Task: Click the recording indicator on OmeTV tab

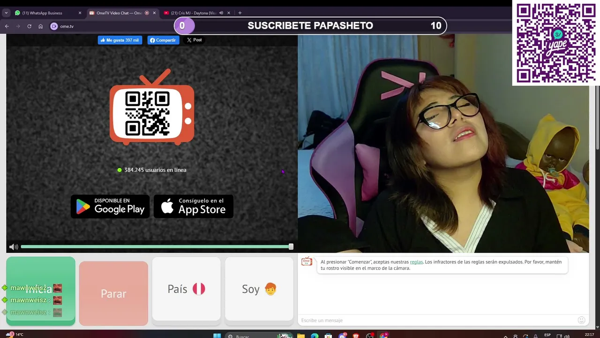Action: (147, 13)
